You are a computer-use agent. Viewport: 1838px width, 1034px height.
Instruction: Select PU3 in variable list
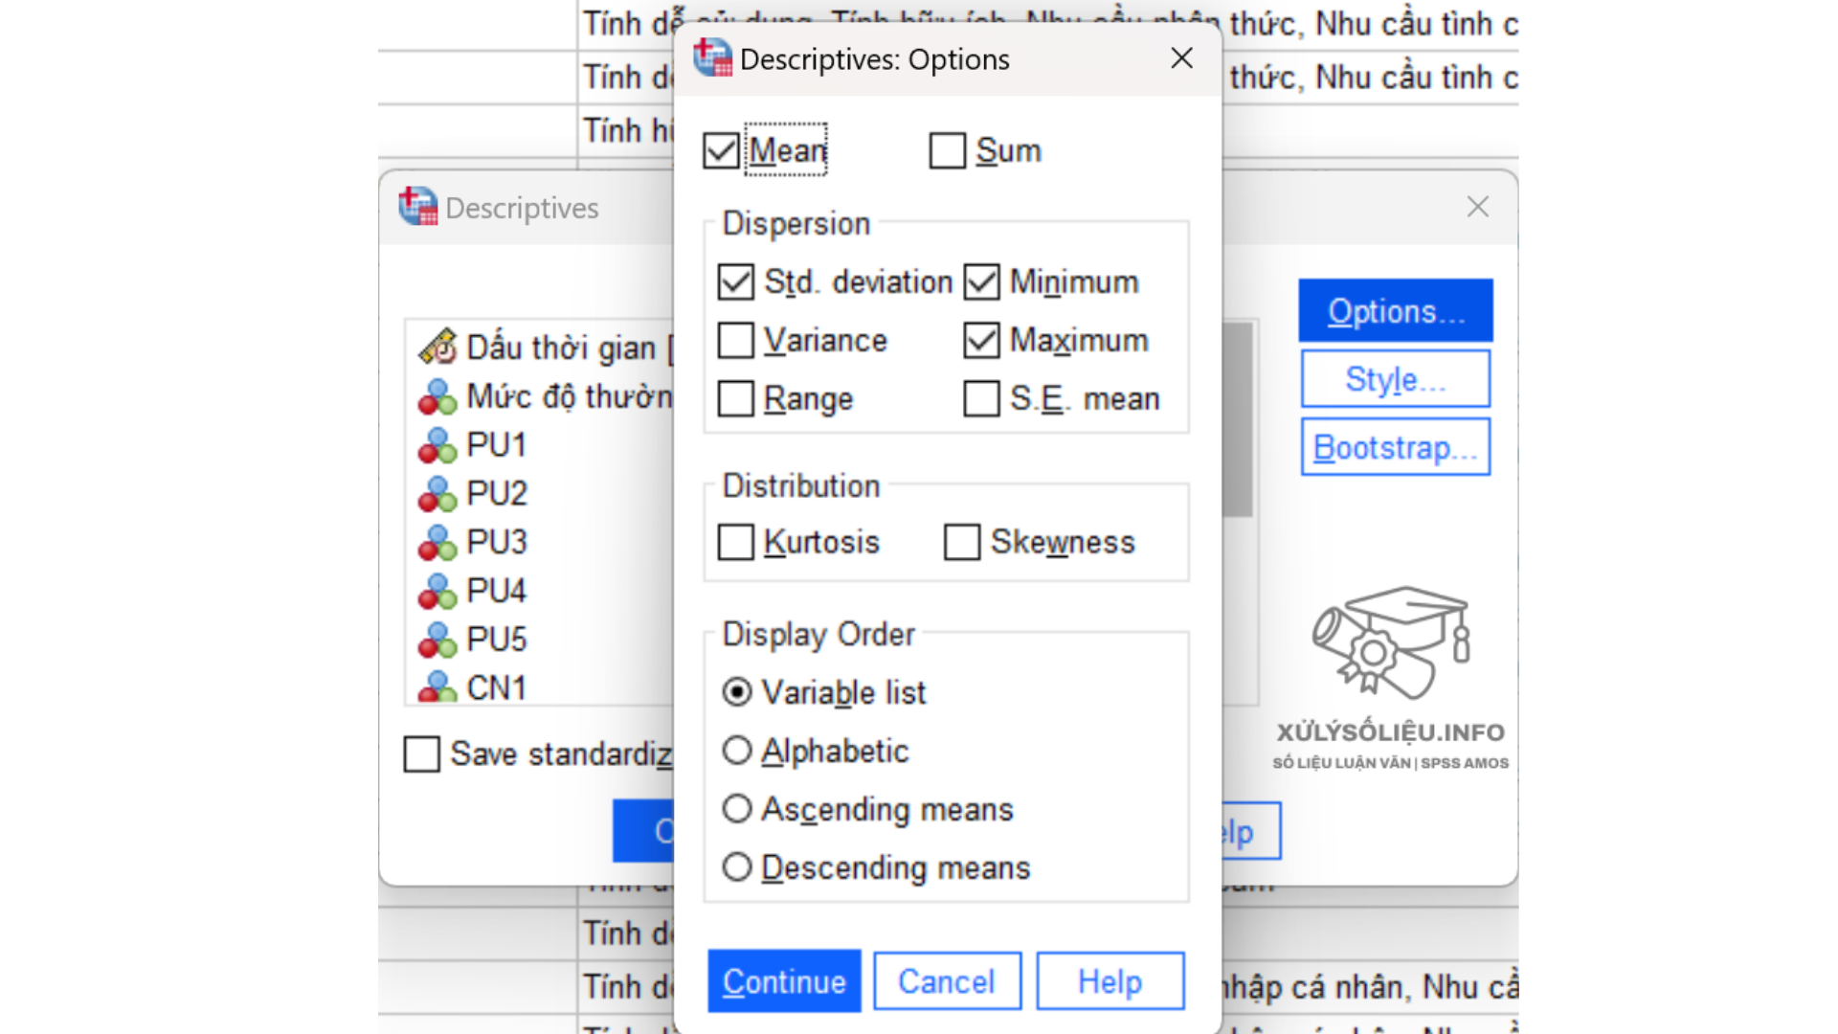497,543
